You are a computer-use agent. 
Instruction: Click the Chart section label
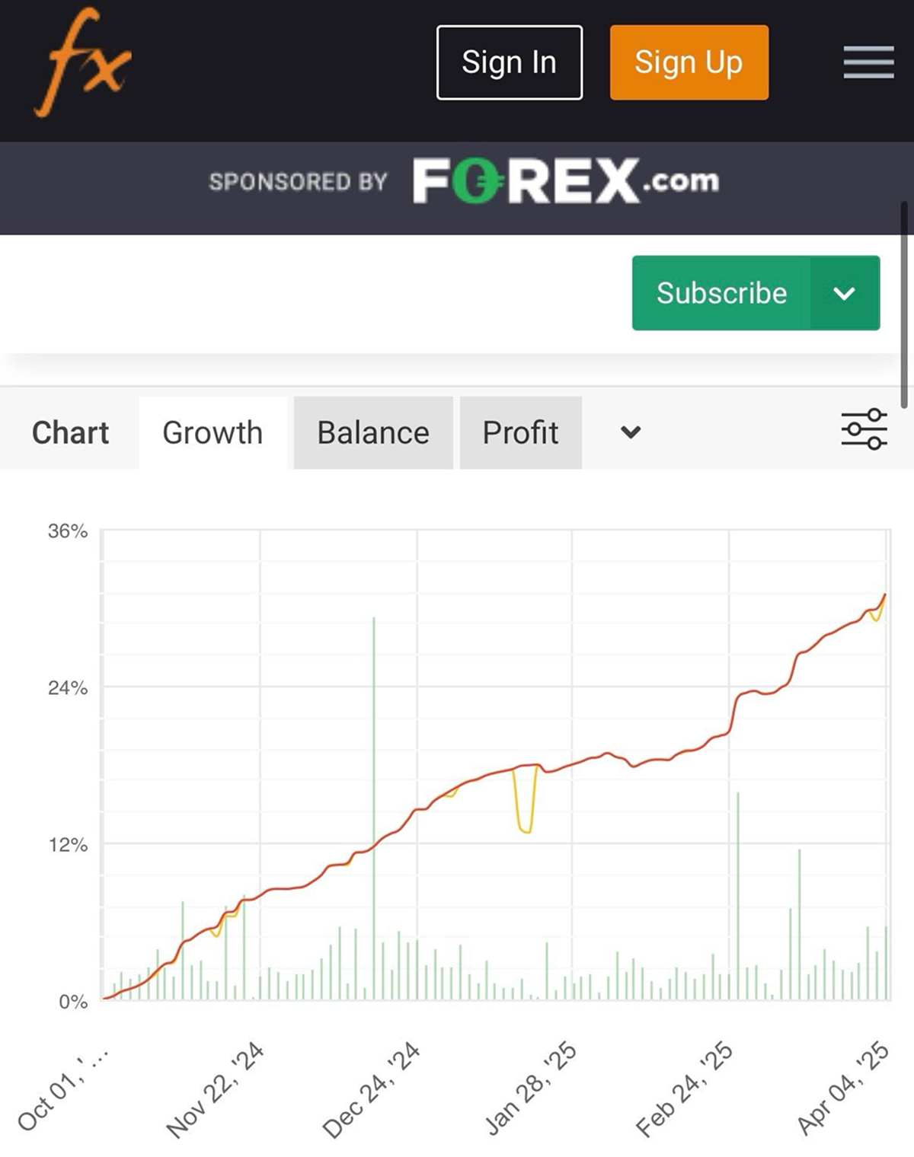point(70,432)
